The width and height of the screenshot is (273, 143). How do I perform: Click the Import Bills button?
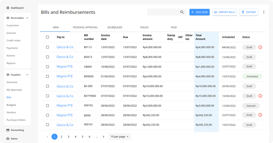[225, 12]
